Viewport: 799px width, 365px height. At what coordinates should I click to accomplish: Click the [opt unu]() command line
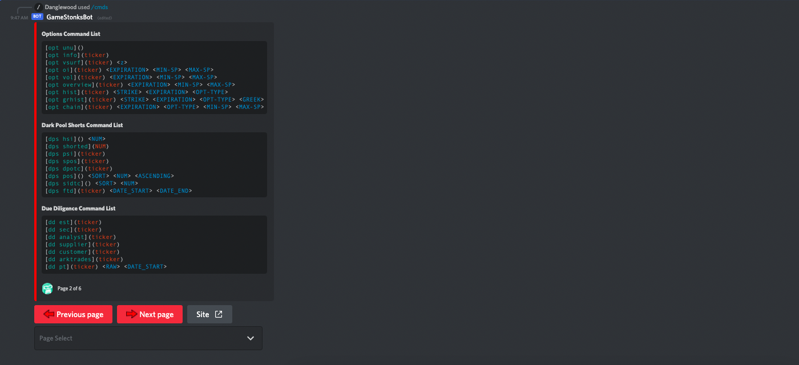point(64,48)
